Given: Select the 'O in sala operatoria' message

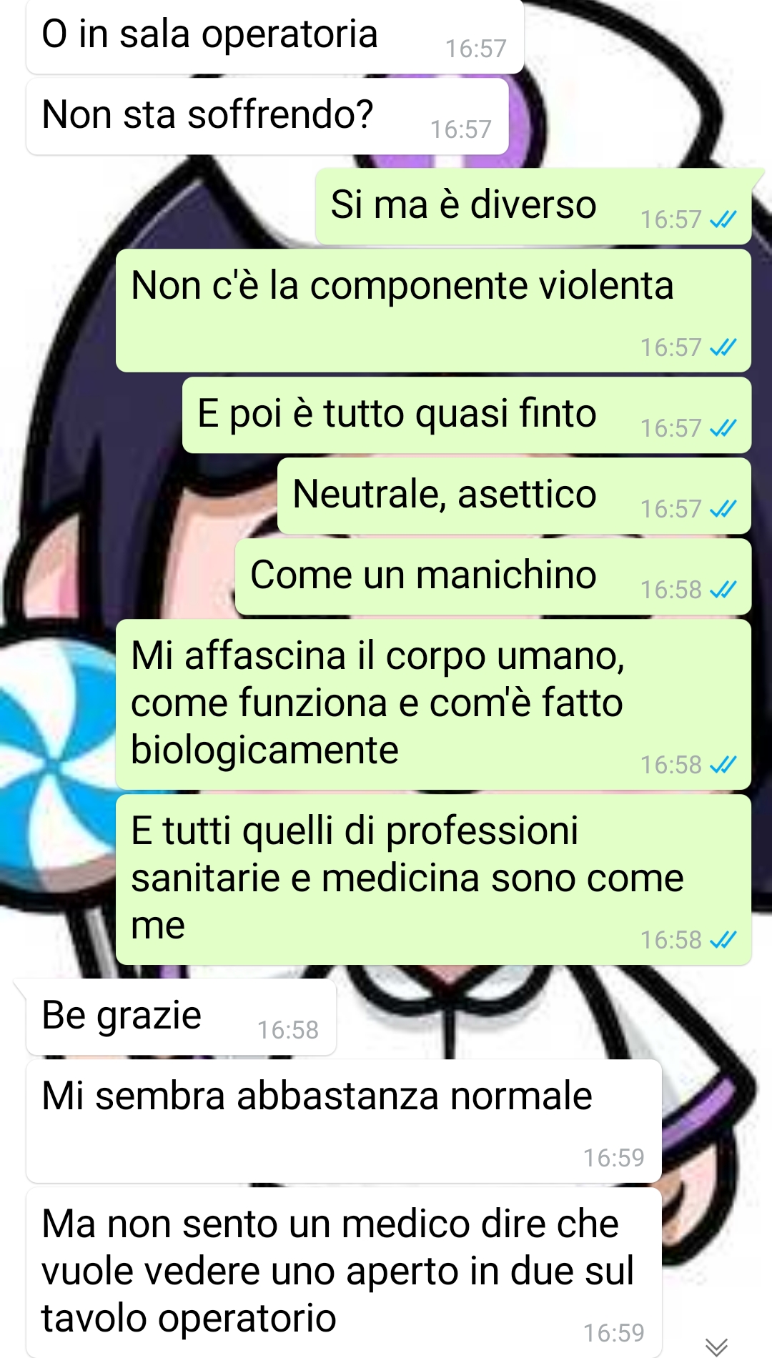Looking at the screenshot, I should [x=275, y=36].
